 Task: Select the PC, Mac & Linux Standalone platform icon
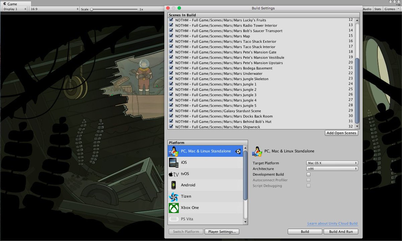click(174, 151)
